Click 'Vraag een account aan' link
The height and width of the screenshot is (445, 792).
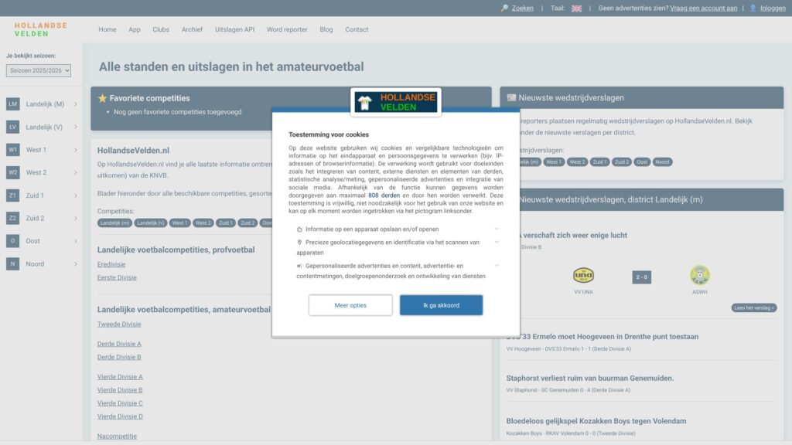(x=704, y=8)
